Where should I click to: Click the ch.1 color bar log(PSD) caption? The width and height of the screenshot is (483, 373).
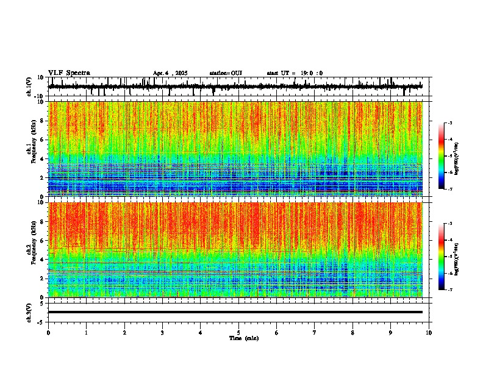(457, 159)
